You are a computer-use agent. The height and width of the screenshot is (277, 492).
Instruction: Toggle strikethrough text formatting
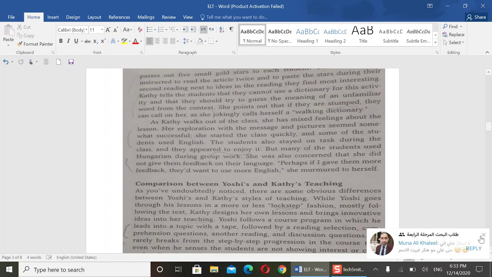tap(87, 41)
